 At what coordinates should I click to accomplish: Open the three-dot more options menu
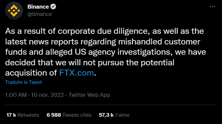click(x=212, y=7)
